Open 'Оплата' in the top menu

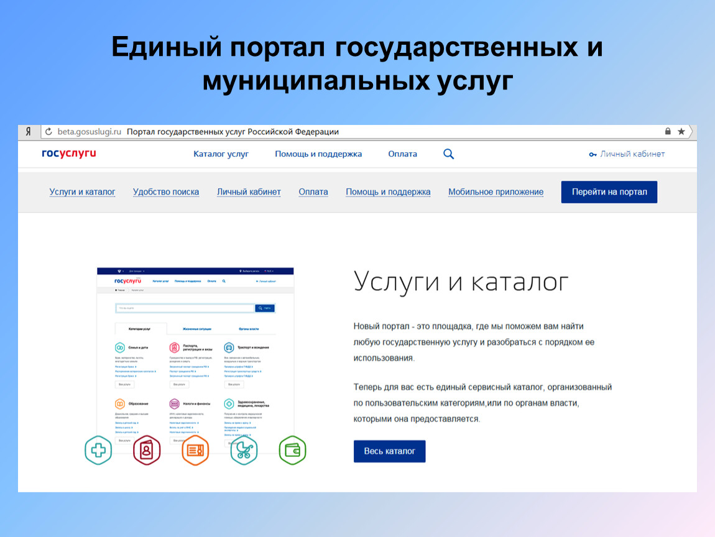[402, 154]
